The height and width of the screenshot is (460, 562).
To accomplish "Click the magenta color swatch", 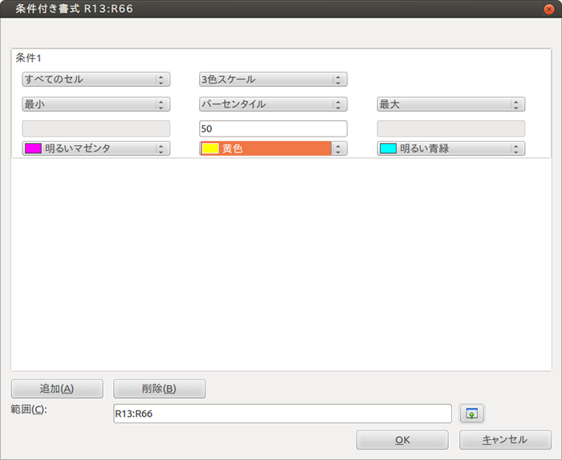I will [x=33, y=149].
